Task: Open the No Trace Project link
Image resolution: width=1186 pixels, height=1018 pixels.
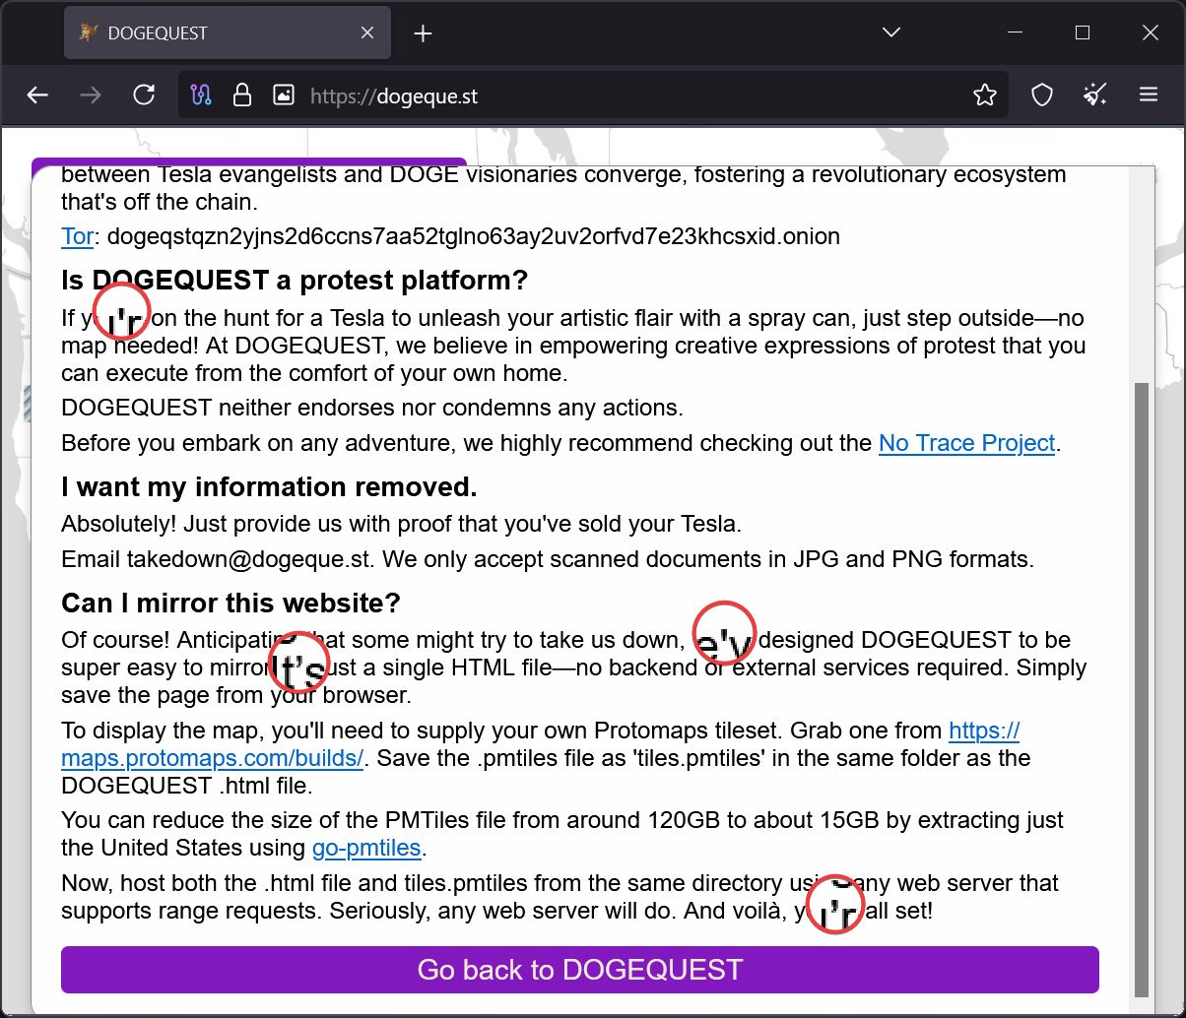Action: [966, 443]
